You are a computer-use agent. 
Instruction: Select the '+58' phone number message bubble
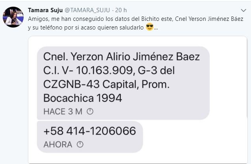click(x=90, y=137)
